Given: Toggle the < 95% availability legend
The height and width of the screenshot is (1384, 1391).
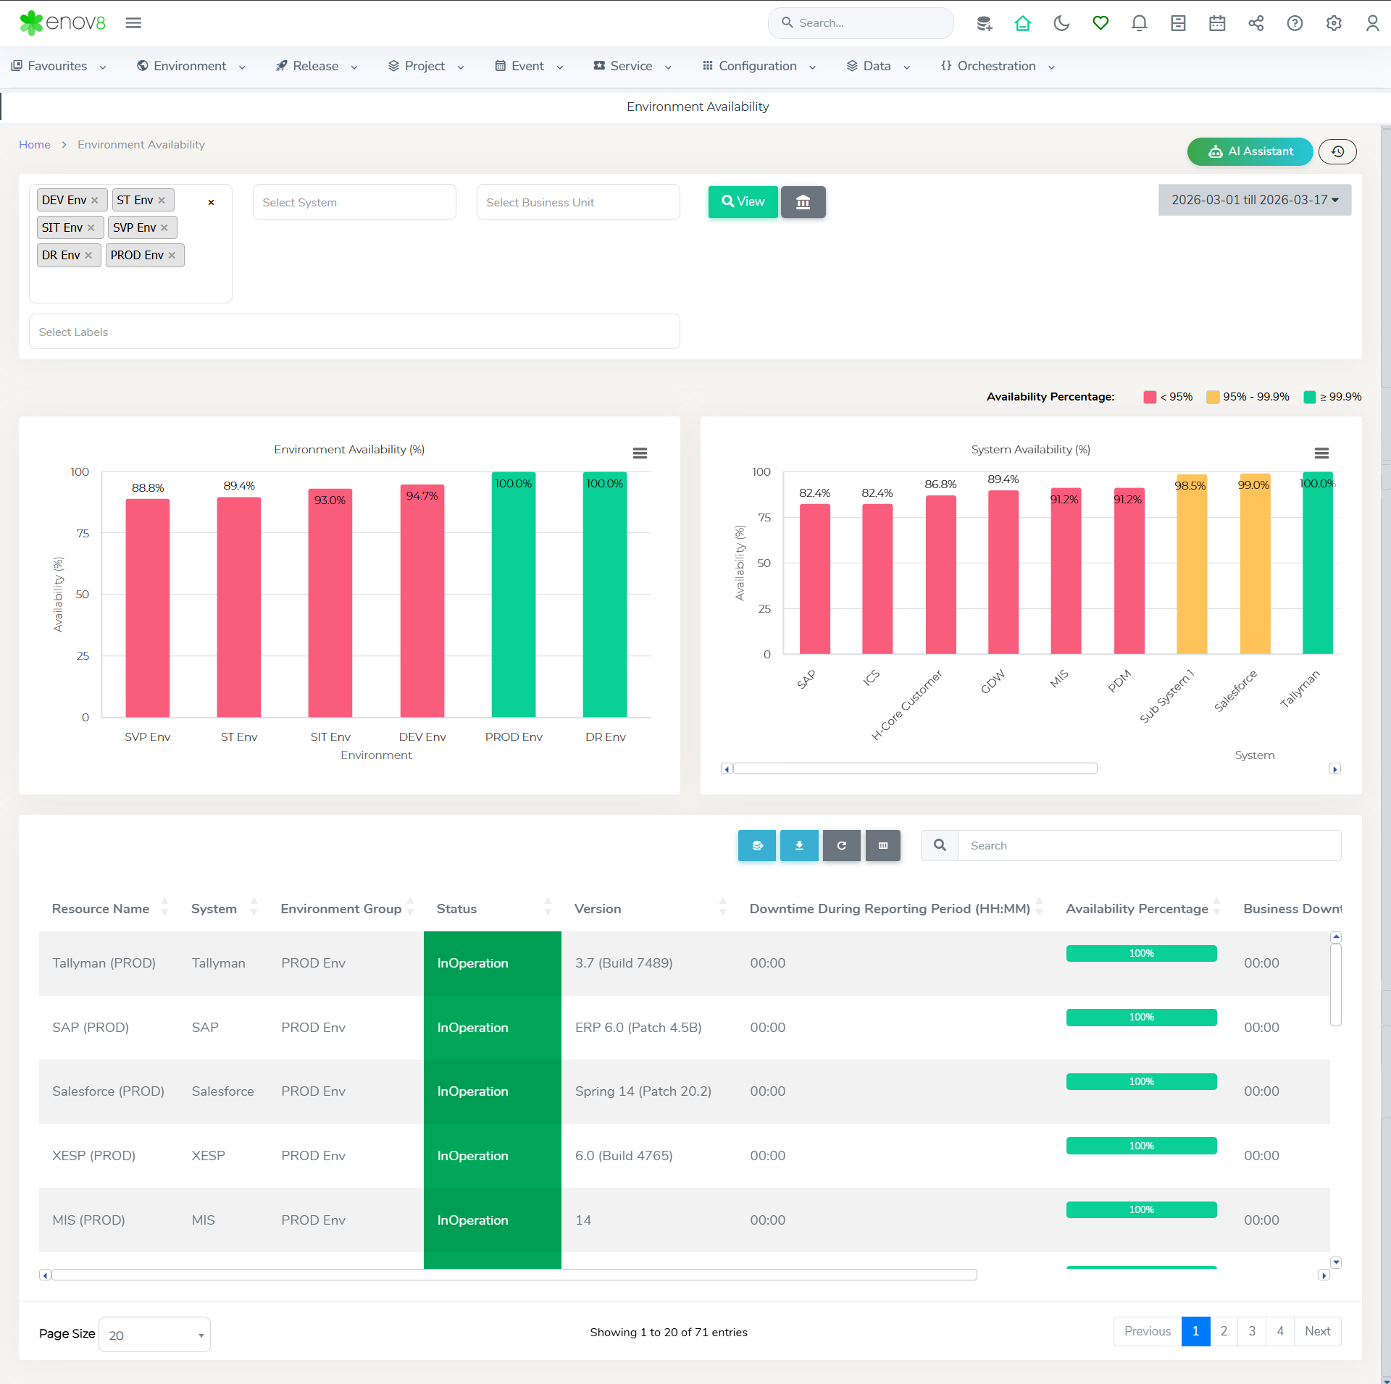Looking at the screenshot, I should [1149, 397].
